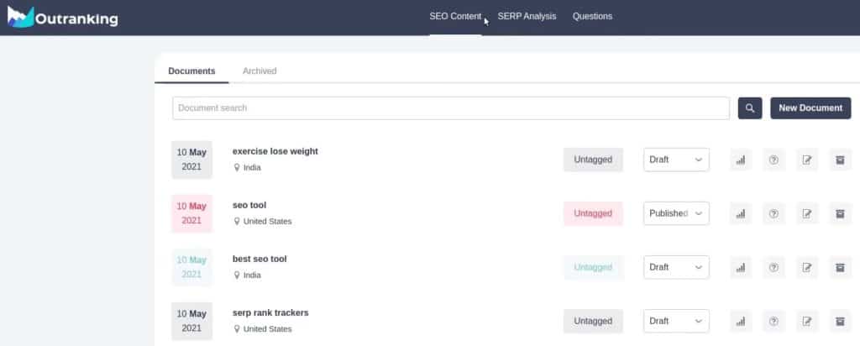Click edit icon for best seo tool
The height and width of the screenshot is (346, 860).
point(807,267)
